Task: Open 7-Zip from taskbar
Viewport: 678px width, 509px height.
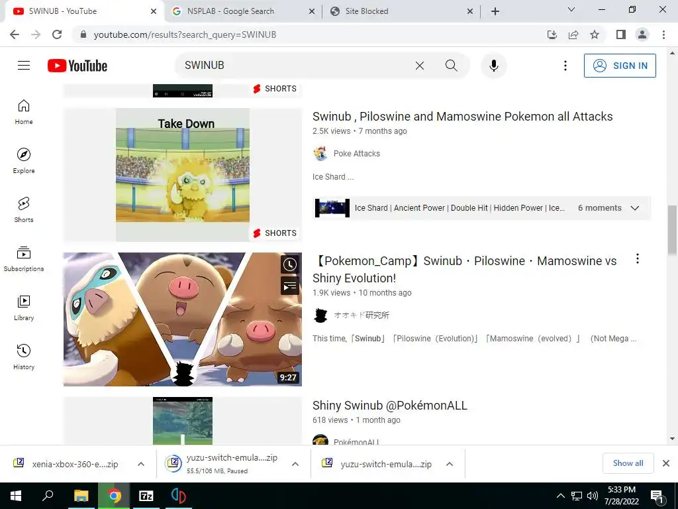Action: tap(146, 496)
